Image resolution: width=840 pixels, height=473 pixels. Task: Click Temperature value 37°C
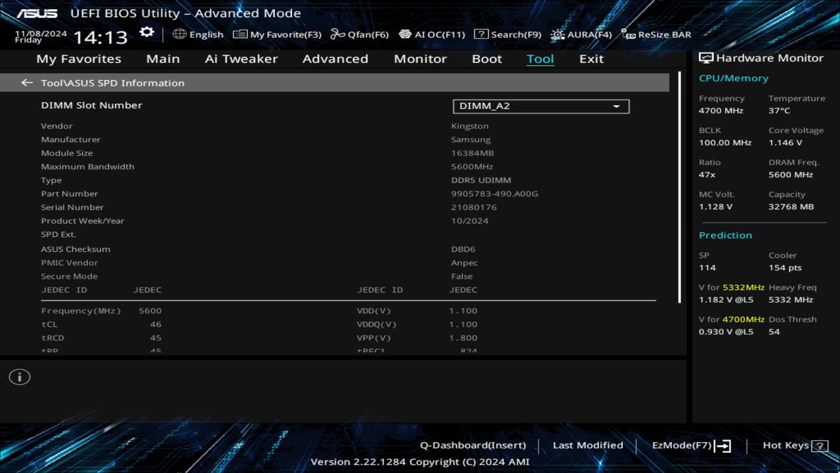pos(780,111)
